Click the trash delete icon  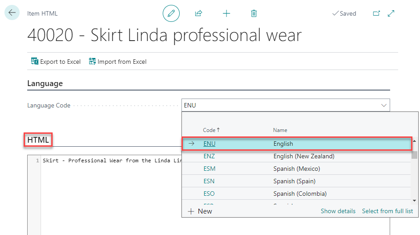pos(254,13)
